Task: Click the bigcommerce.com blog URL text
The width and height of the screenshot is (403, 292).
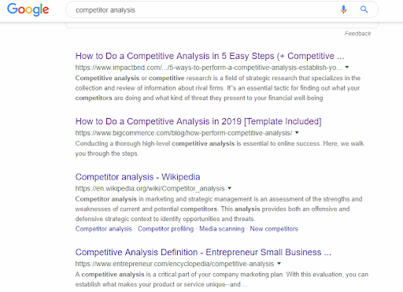Action: (183, 133)
